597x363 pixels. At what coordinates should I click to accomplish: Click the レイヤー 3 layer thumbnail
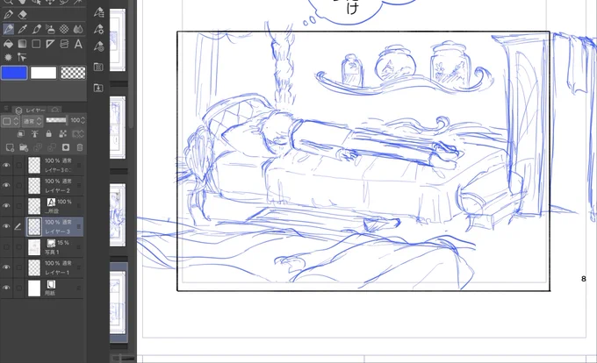pos(34,226)
